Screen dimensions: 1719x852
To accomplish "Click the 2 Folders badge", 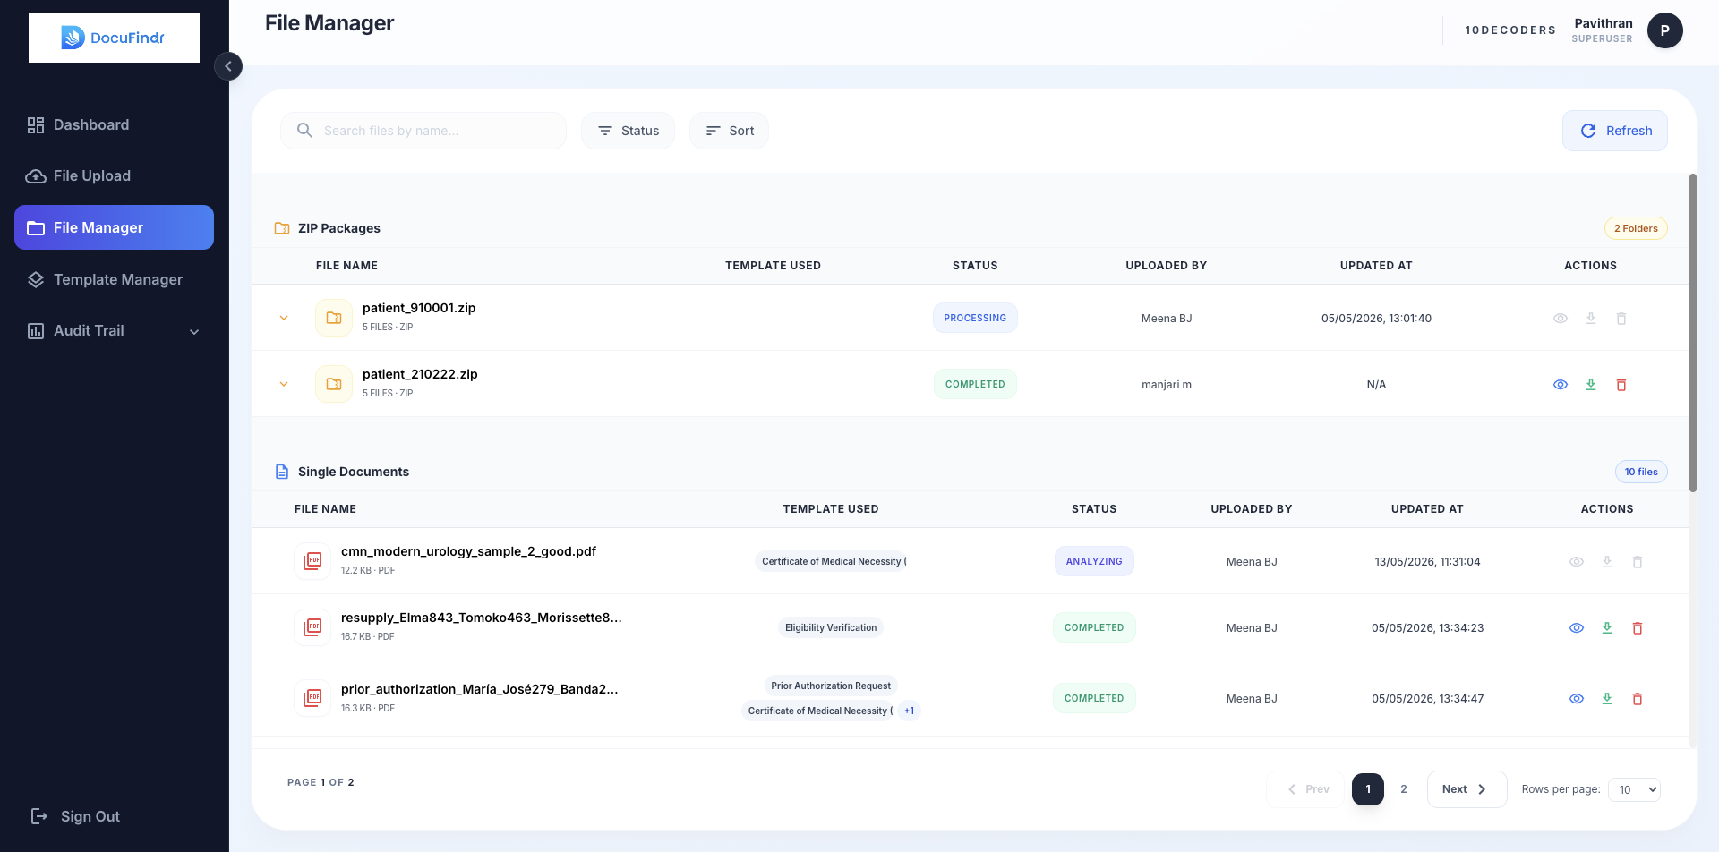I will coord(1636,228).
